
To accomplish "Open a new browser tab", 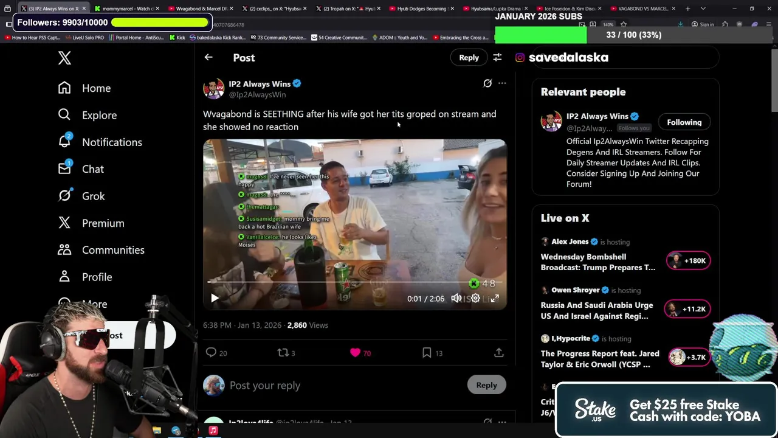I will coord(687,9).
